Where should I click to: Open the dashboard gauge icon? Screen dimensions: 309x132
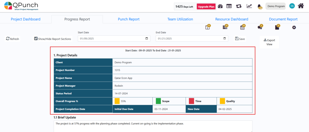point(220,6)
